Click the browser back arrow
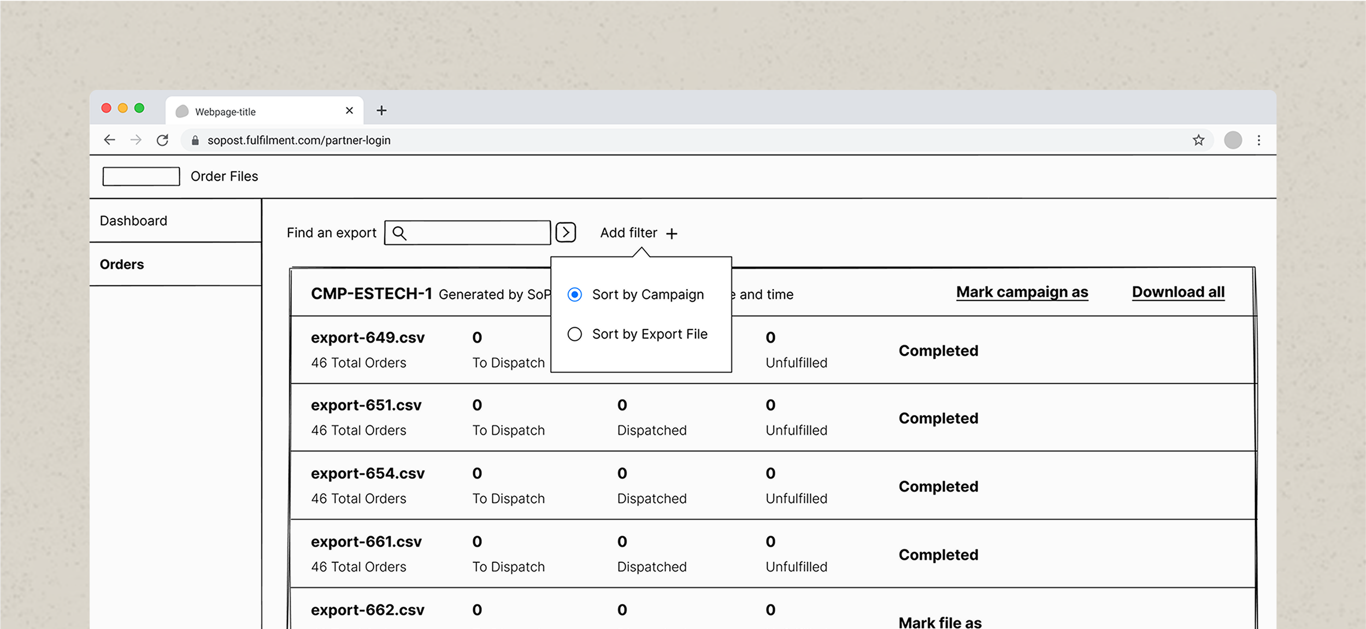The image size is (1366, 629). 109,140
